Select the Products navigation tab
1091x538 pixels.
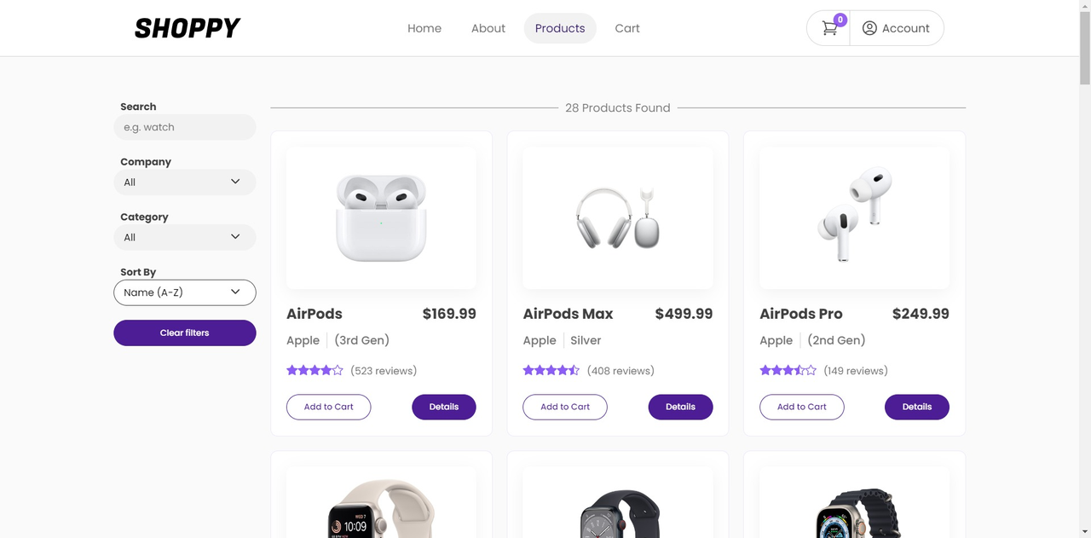point(559,27)
